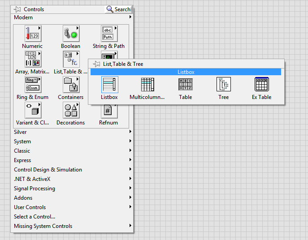The width and height of the screenshot is (308, 240).
Task: Click the Controls palette title text
Action: tap(34, 9)
